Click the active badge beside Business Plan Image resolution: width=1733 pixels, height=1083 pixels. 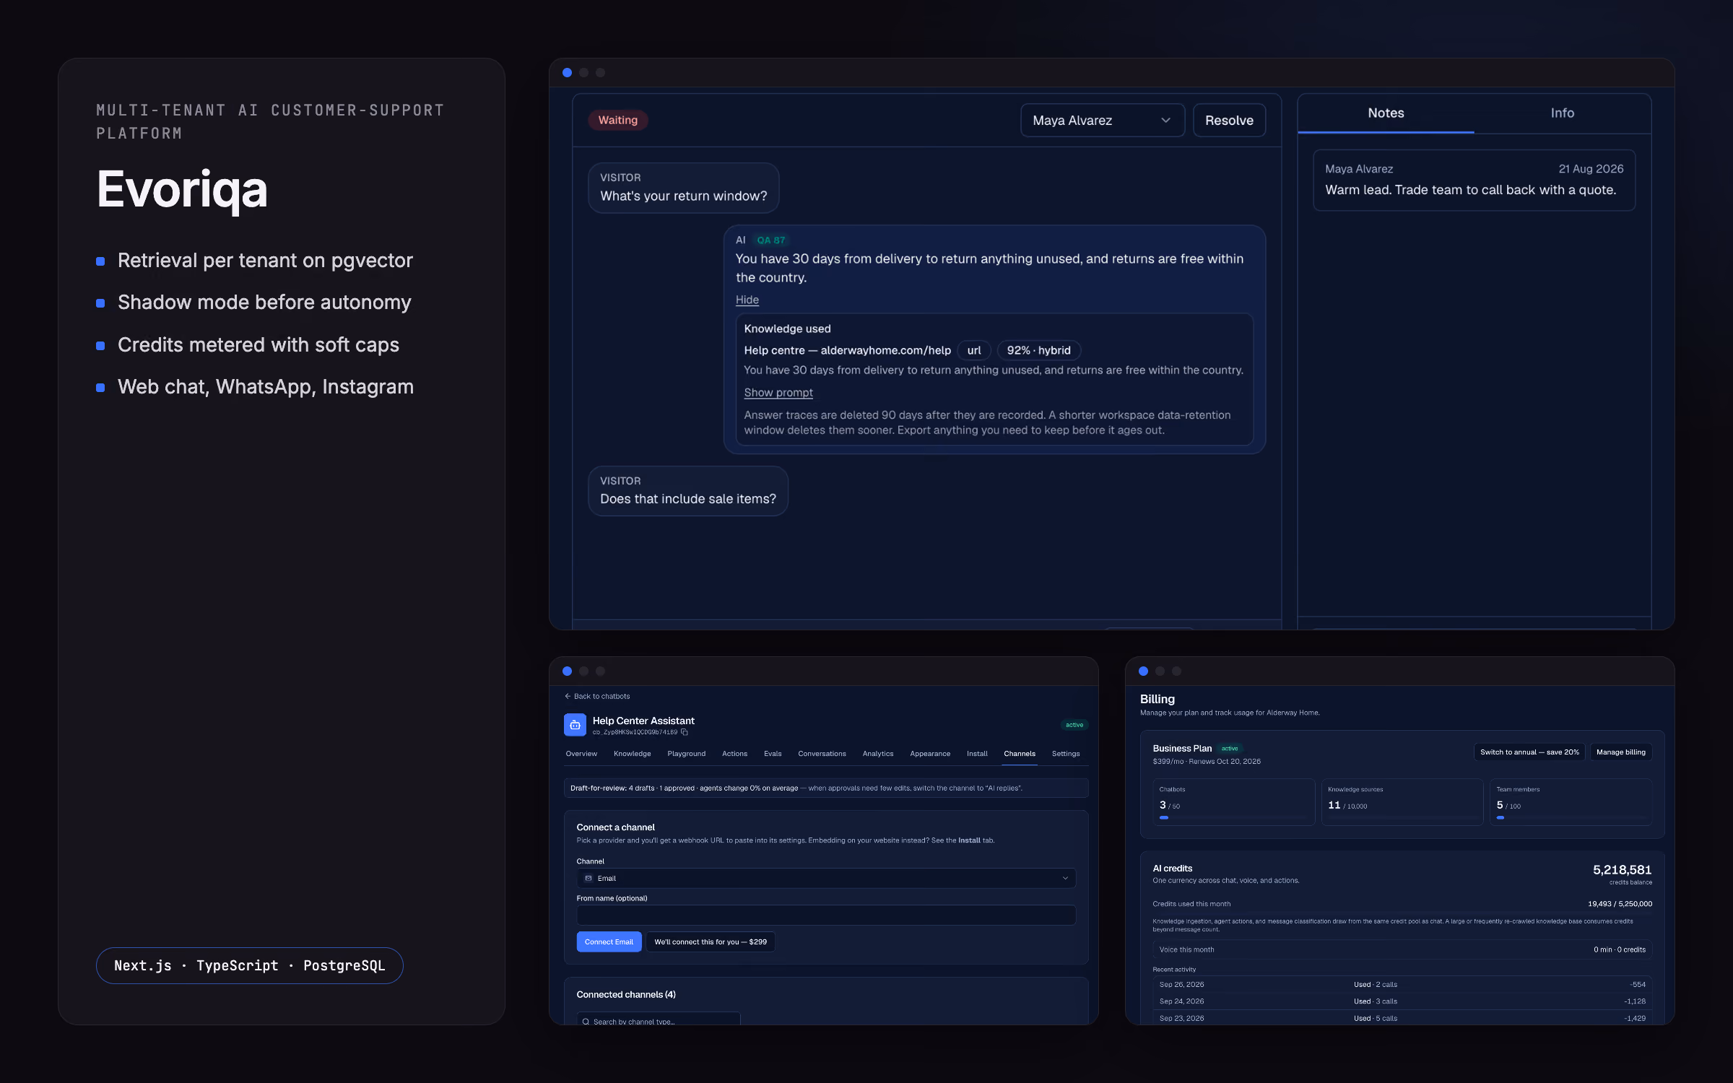[1230, 749]
